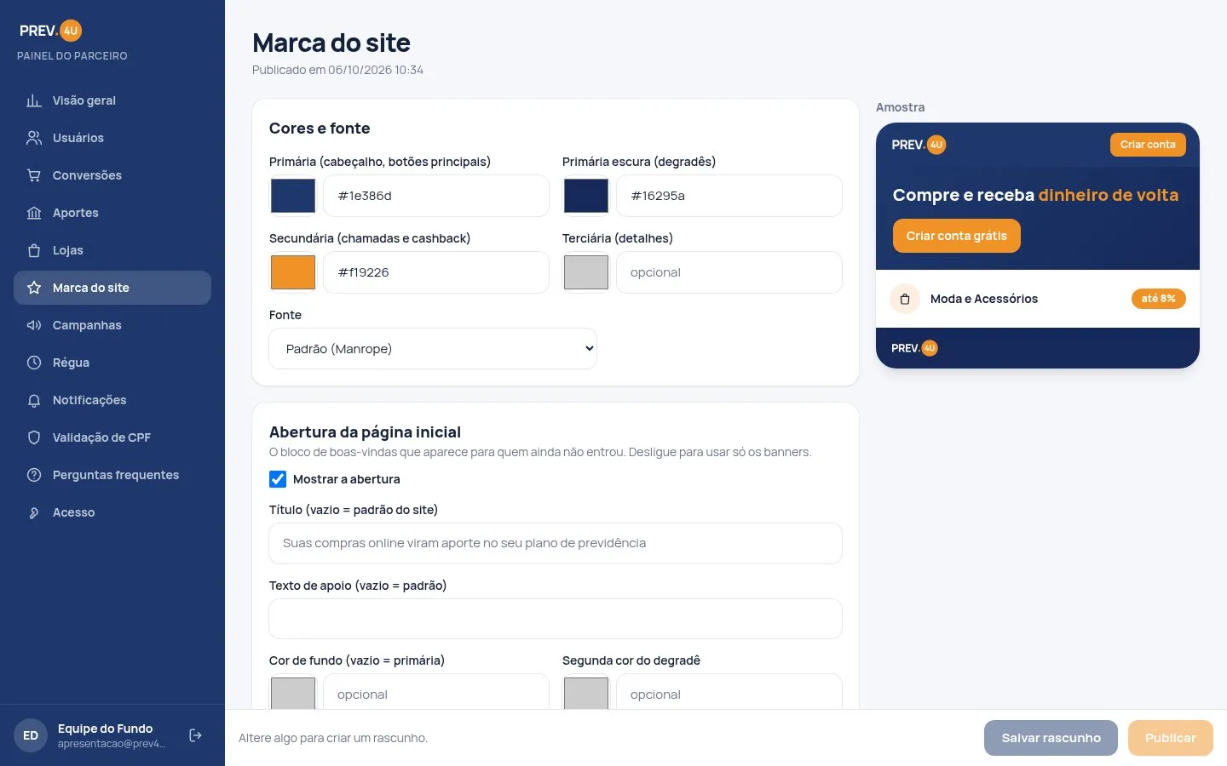Click the Régua clock icon
1227x766 pixels.
point(34,363)
